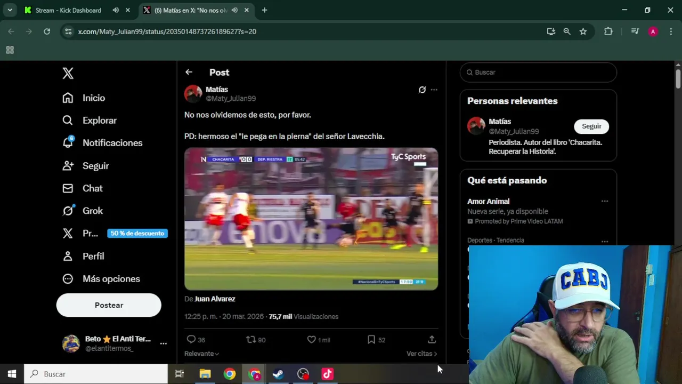Click the back arrow next to Post

click(189, 72)
